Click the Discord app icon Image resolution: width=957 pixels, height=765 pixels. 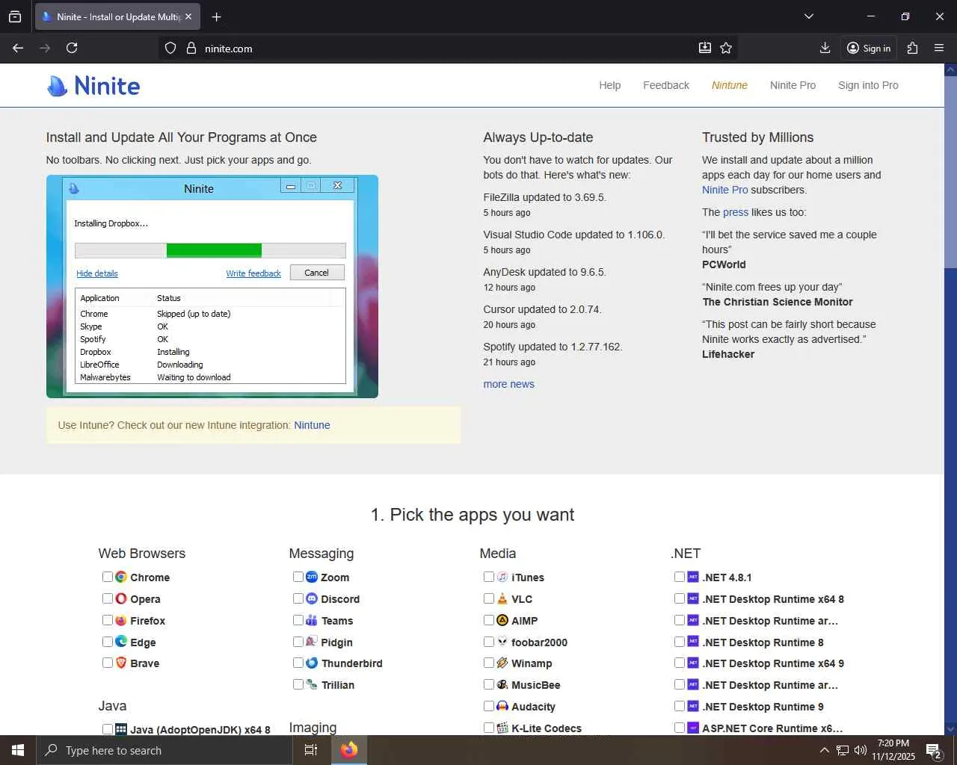[312, 598]
